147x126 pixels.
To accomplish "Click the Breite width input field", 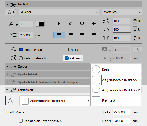I will pos(121,112).
